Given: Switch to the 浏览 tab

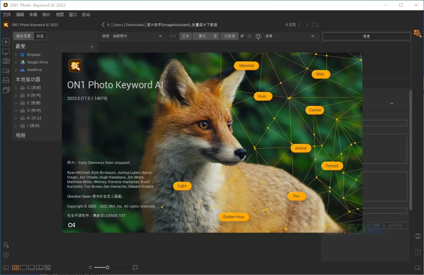Looking at the screenshot, I should 40,36.
